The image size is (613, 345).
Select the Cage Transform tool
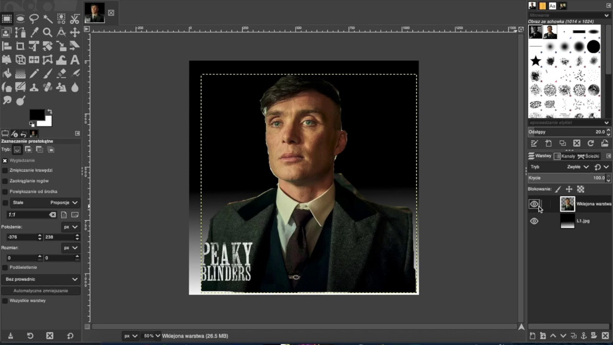click(x=47, y=60)
